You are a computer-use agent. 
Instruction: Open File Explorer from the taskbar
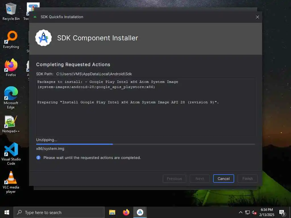click(x=112, y=212)
